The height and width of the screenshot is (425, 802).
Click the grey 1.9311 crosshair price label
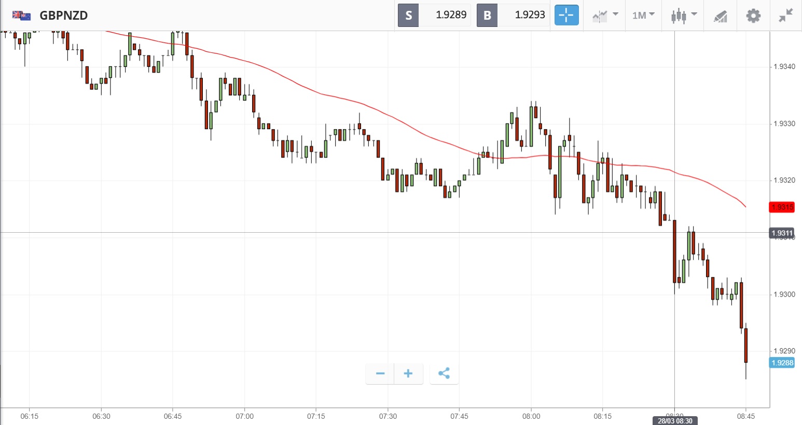click(x=782, y=233)
